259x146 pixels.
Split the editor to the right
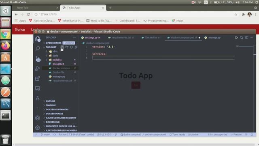click(x=246, y=38)
